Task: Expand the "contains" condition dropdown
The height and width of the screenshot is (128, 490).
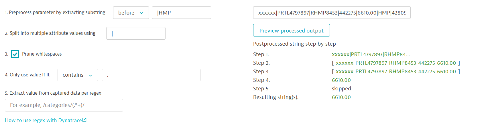Action: tap(78, 75)
